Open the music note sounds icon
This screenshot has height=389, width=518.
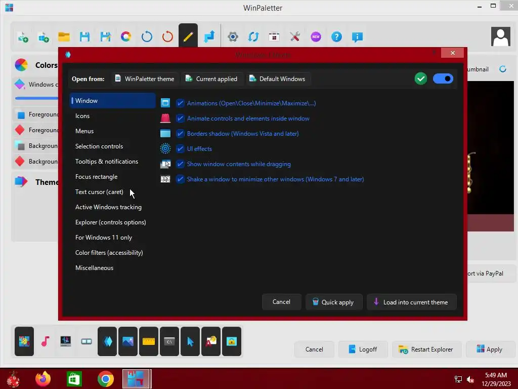pos(45,341)
